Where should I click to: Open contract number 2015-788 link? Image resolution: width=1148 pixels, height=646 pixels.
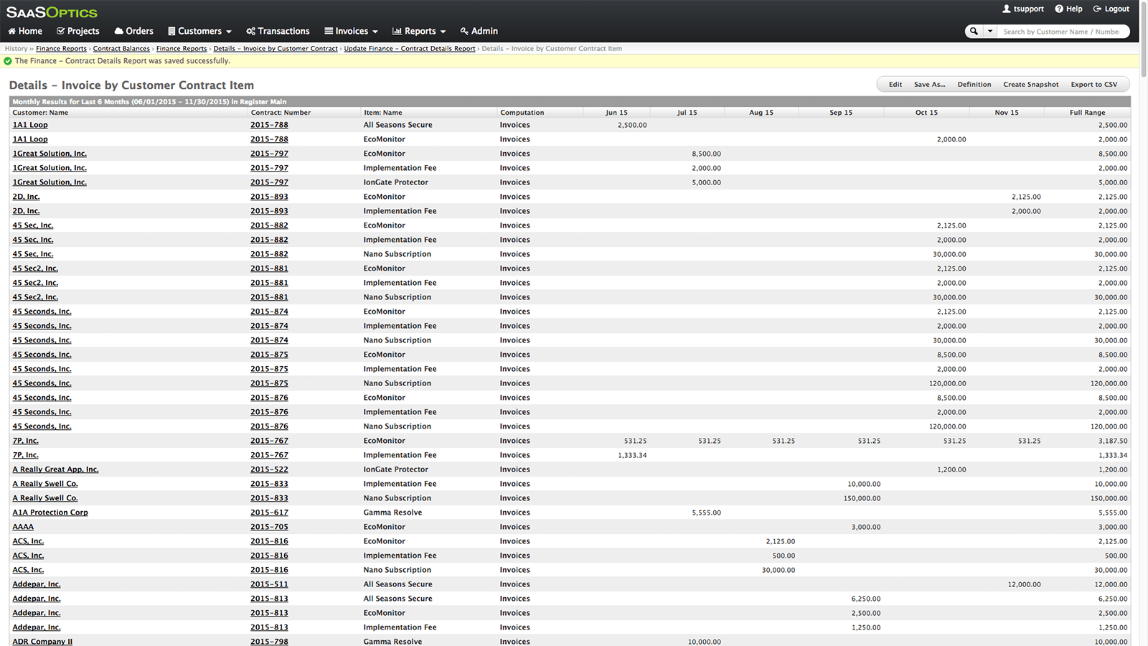(x=269, y=125)
